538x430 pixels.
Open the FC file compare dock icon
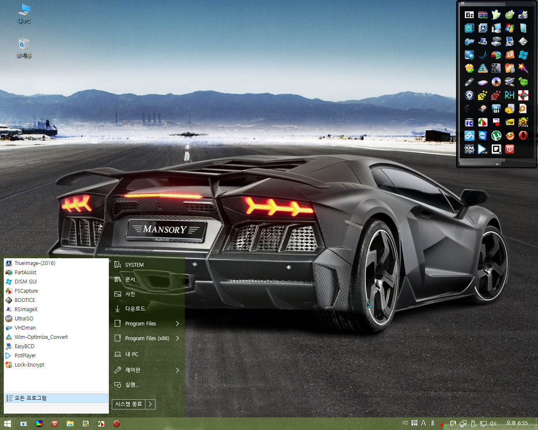[469, 122]
